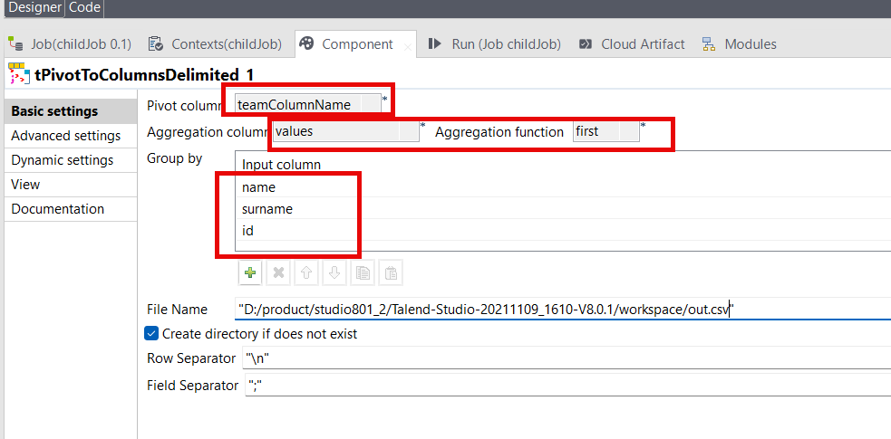Add a row with the green plus button

[250, 272]
